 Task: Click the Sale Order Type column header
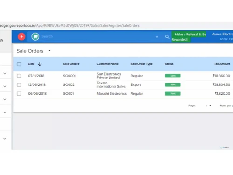tap(142, 64)
